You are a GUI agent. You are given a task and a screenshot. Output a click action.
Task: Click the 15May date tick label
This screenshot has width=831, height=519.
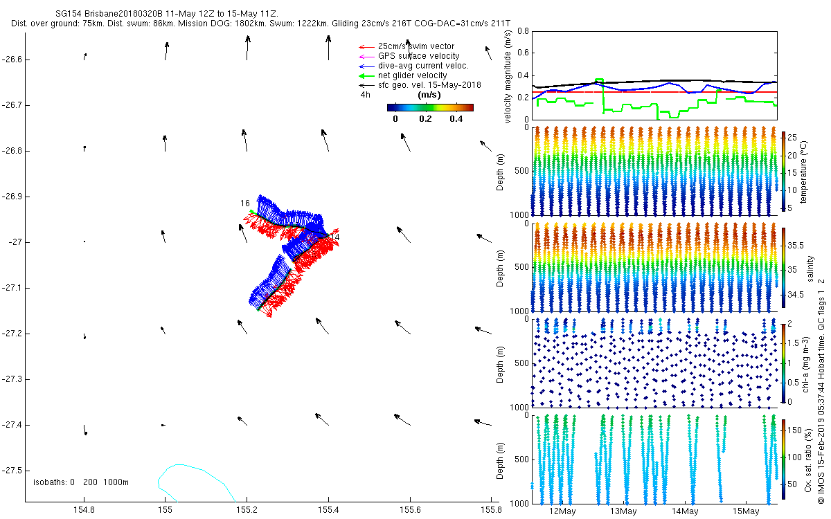coord(747,511)
